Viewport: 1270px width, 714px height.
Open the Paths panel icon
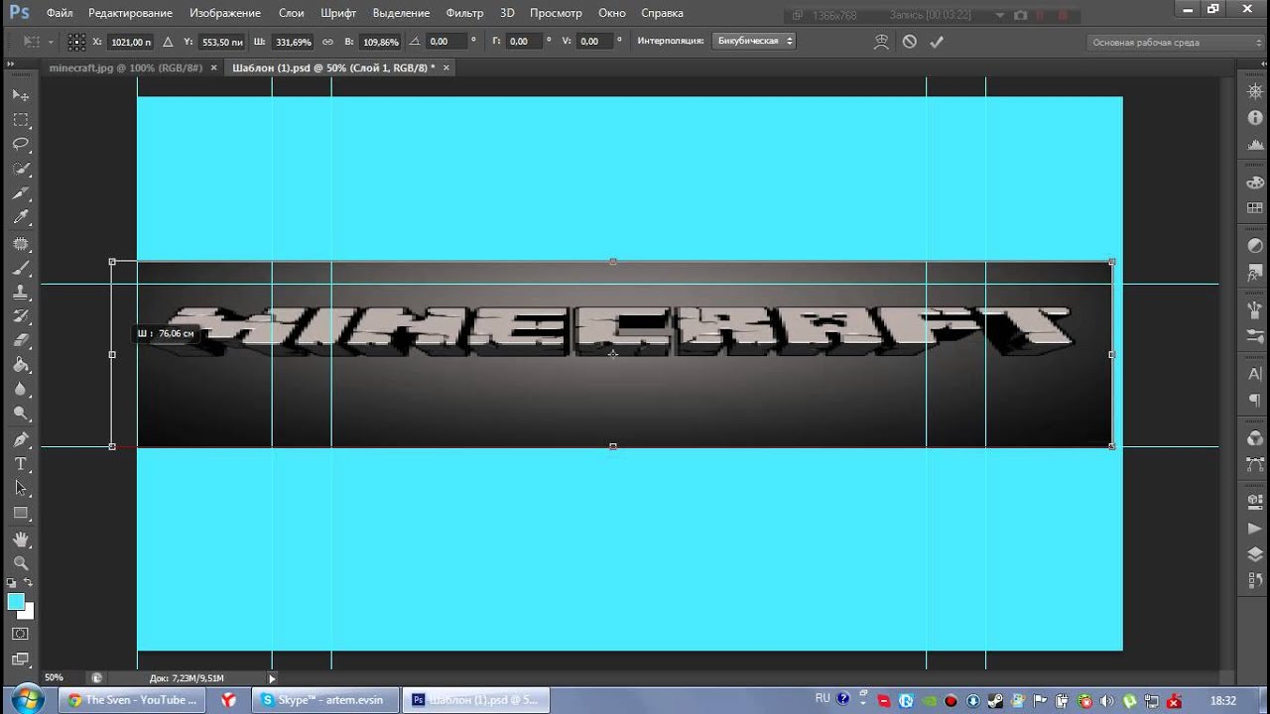tap(1255, 462)
